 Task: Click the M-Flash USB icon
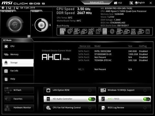click(8, 90)
